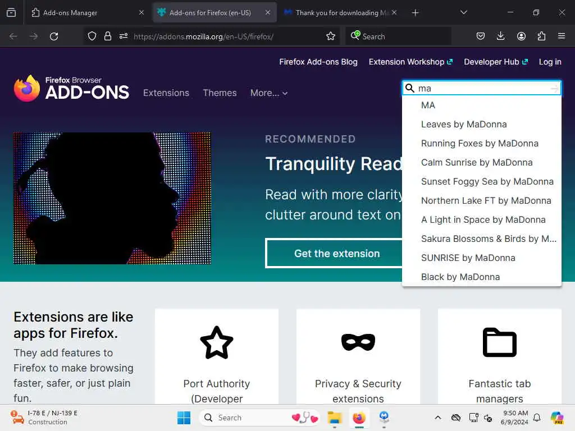Open Port Authority (Developer card text
Screen dimensions: 575x431
tap(217, 391)
